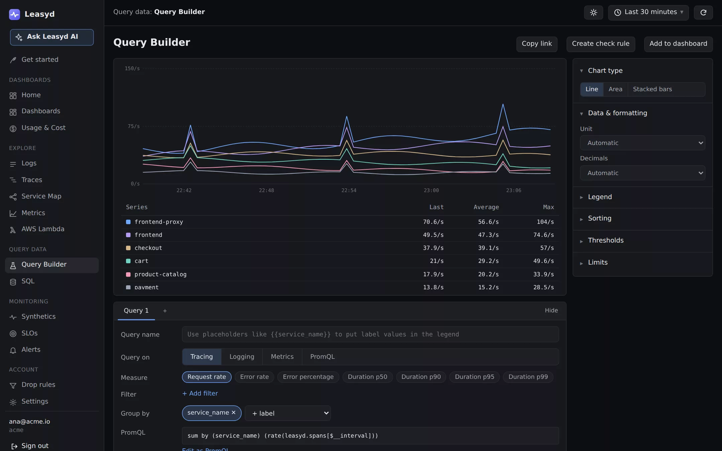Open the Last 30 minutes time picker

point(648,13)
